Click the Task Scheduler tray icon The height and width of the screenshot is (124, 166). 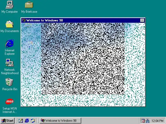click(143, 121)
